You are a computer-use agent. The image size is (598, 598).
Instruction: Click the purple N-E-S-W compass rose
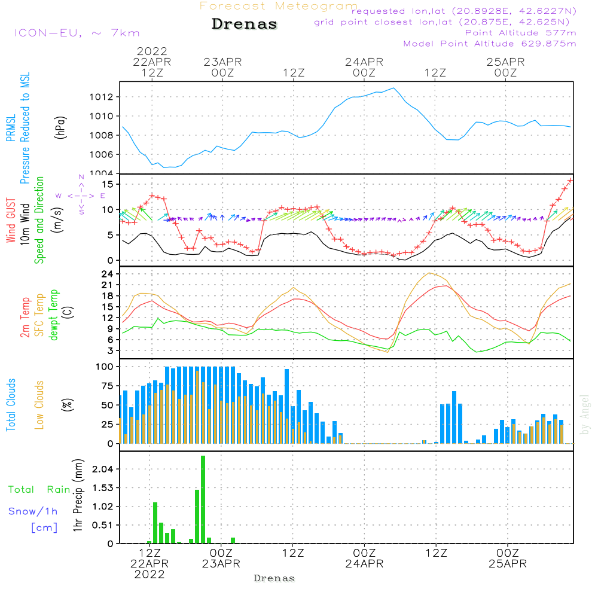tap(81, 196)
